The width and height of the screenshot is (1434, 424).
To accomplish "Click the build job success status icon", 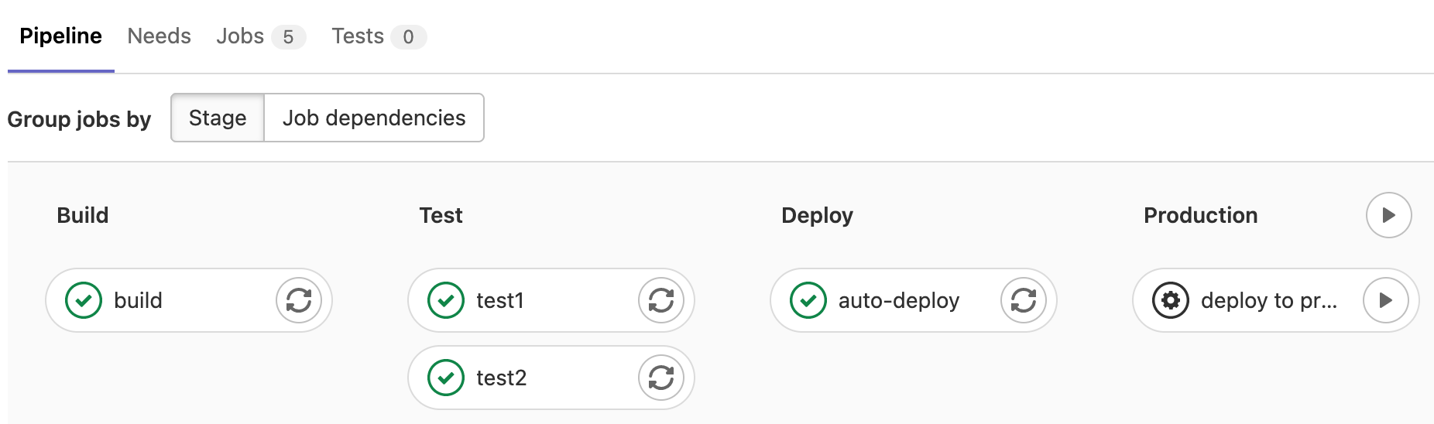I will pos(84,300).
